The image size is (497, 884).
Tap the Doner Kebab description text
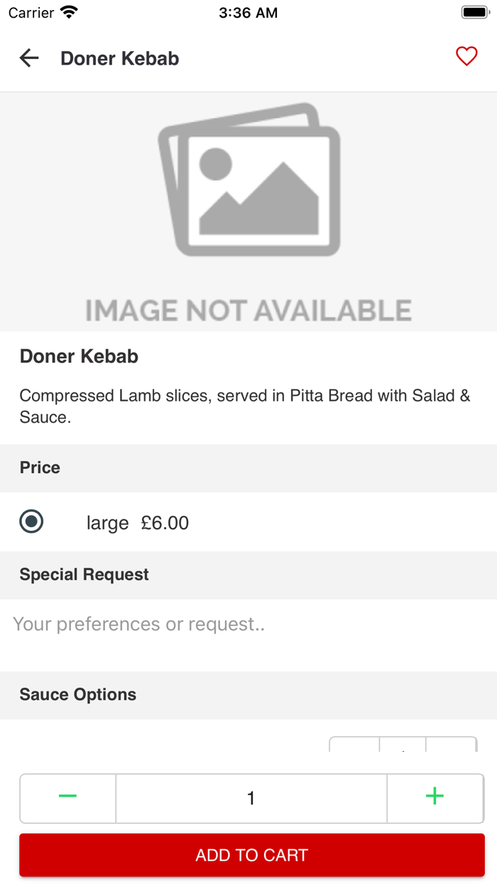tap(245, 406)
